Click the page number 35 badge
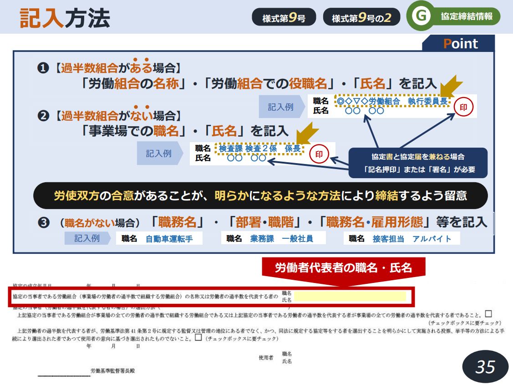The height and width of the screenshot is (385, 513). tap(485, 366)
